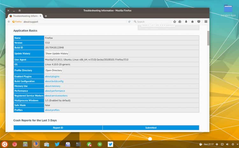Viewport: 239px width, 148px height.
Task: Click the page vertical scrollbar thumb
Action: pos(208,38)
